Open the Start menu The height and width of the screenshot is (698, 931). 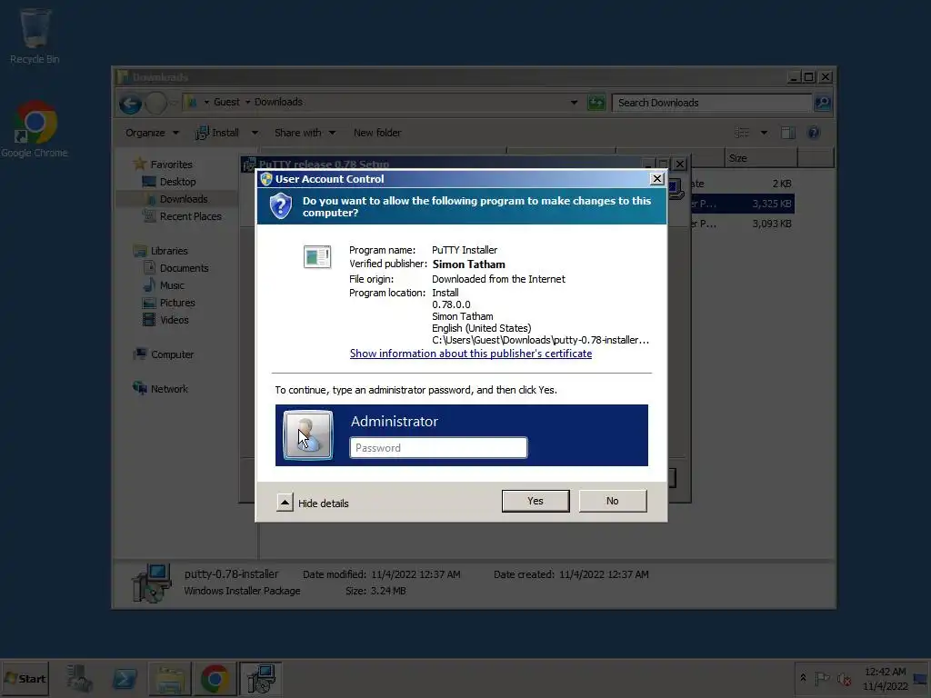tap(25, 678)
